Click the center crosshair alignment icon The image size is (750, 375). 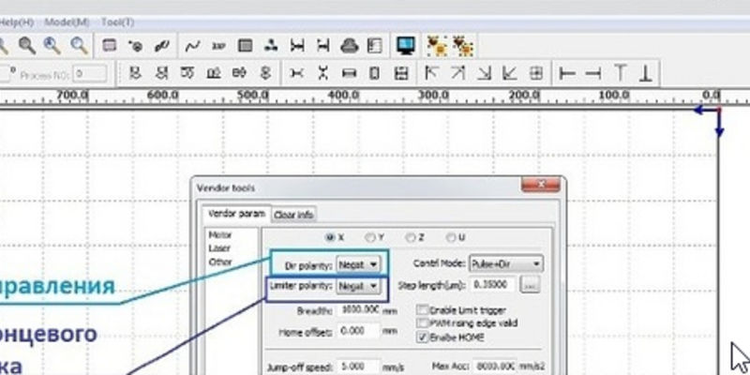click(536, 72)
